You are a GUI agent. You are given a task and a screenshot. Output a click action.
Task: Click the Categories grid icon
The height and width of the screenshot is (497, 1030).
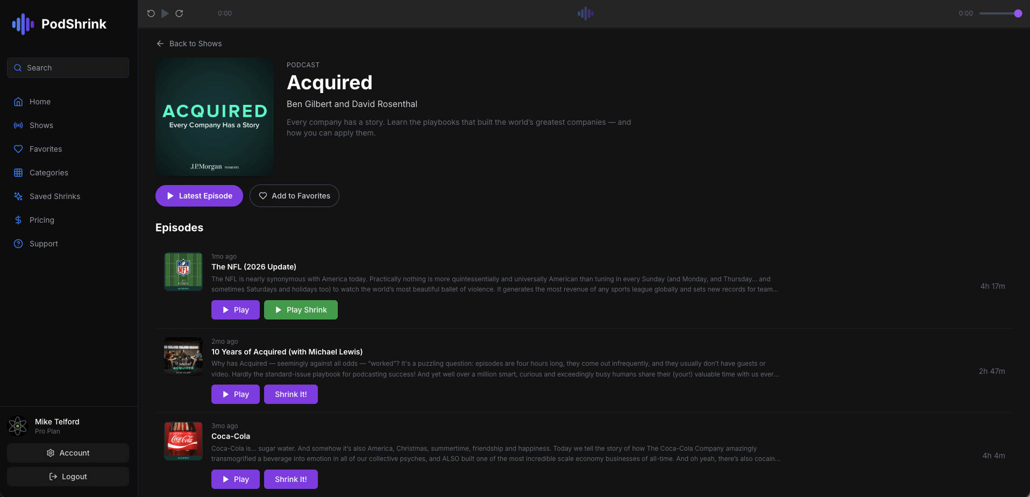point(18,173)
